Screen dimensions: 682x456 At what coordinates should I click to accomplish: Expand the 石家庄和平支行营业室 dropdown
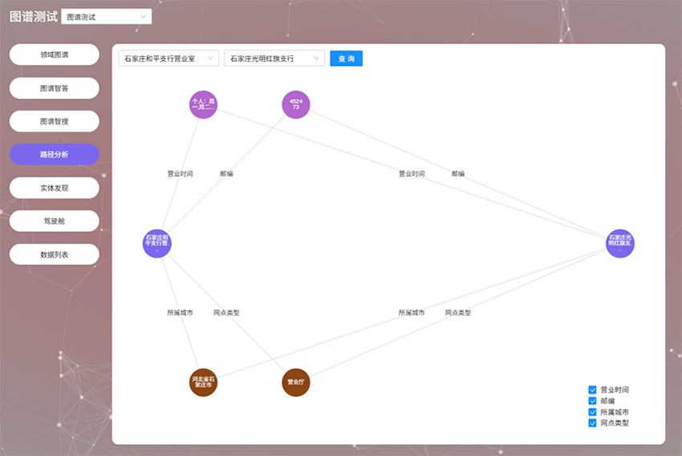[x=168, y=59]
